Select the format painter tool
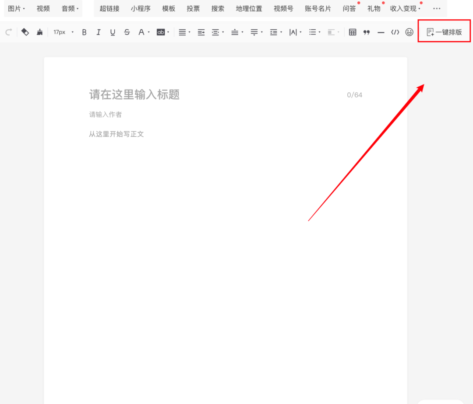The image size is (473, 404). tap(39, 32)
